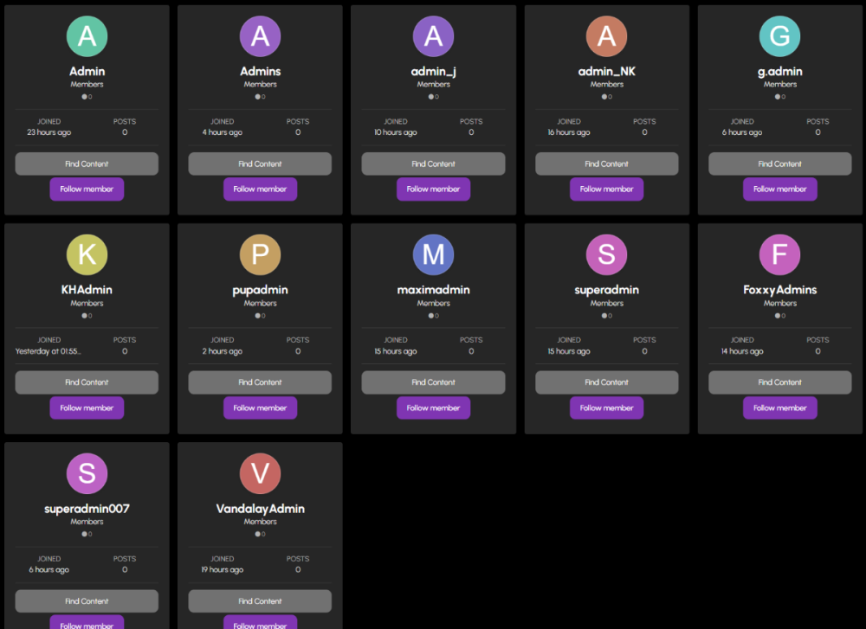Find Content for VandalayAdmin
The width and height of the screenshot is (866, 629).
[260, 601]
